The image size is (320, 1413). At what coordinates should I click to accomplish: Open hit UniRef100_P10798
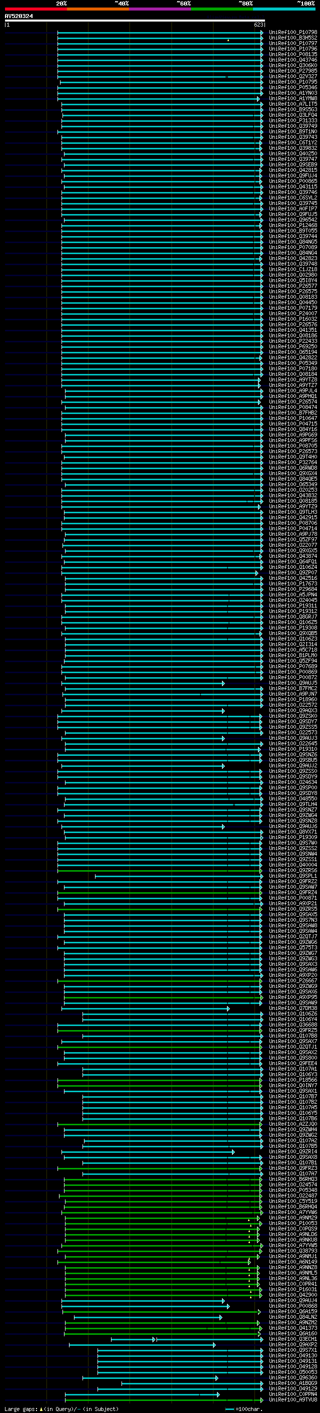[293, 33]
